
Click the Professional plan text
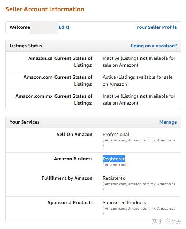pyautogui.click(x=116, y=134)
